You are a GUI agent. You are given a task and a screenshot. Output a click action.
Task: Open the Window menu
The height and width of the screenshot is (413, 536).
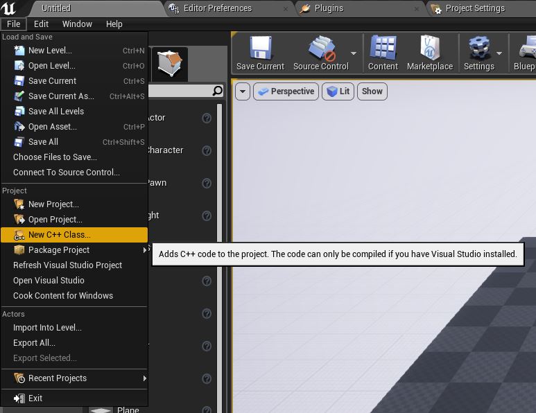click(77, 24)
